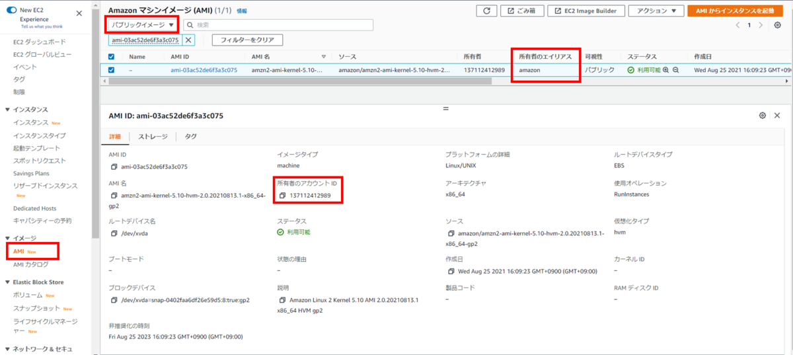Open イベント in the sidebar
The height and width of the screenshot is (355, 793).
[x=25, y=67]
